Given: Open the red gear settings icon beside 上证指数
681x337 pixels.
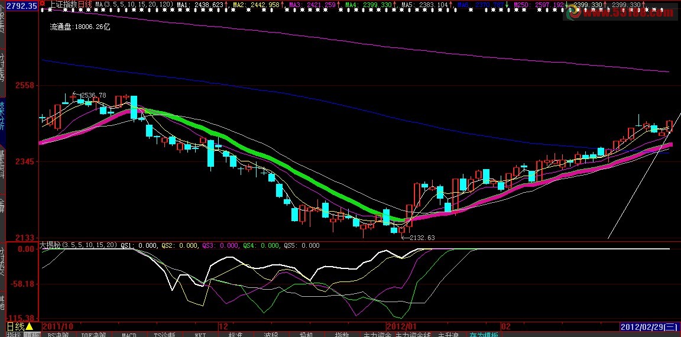Looking at the screenshot, I should 42,2.
